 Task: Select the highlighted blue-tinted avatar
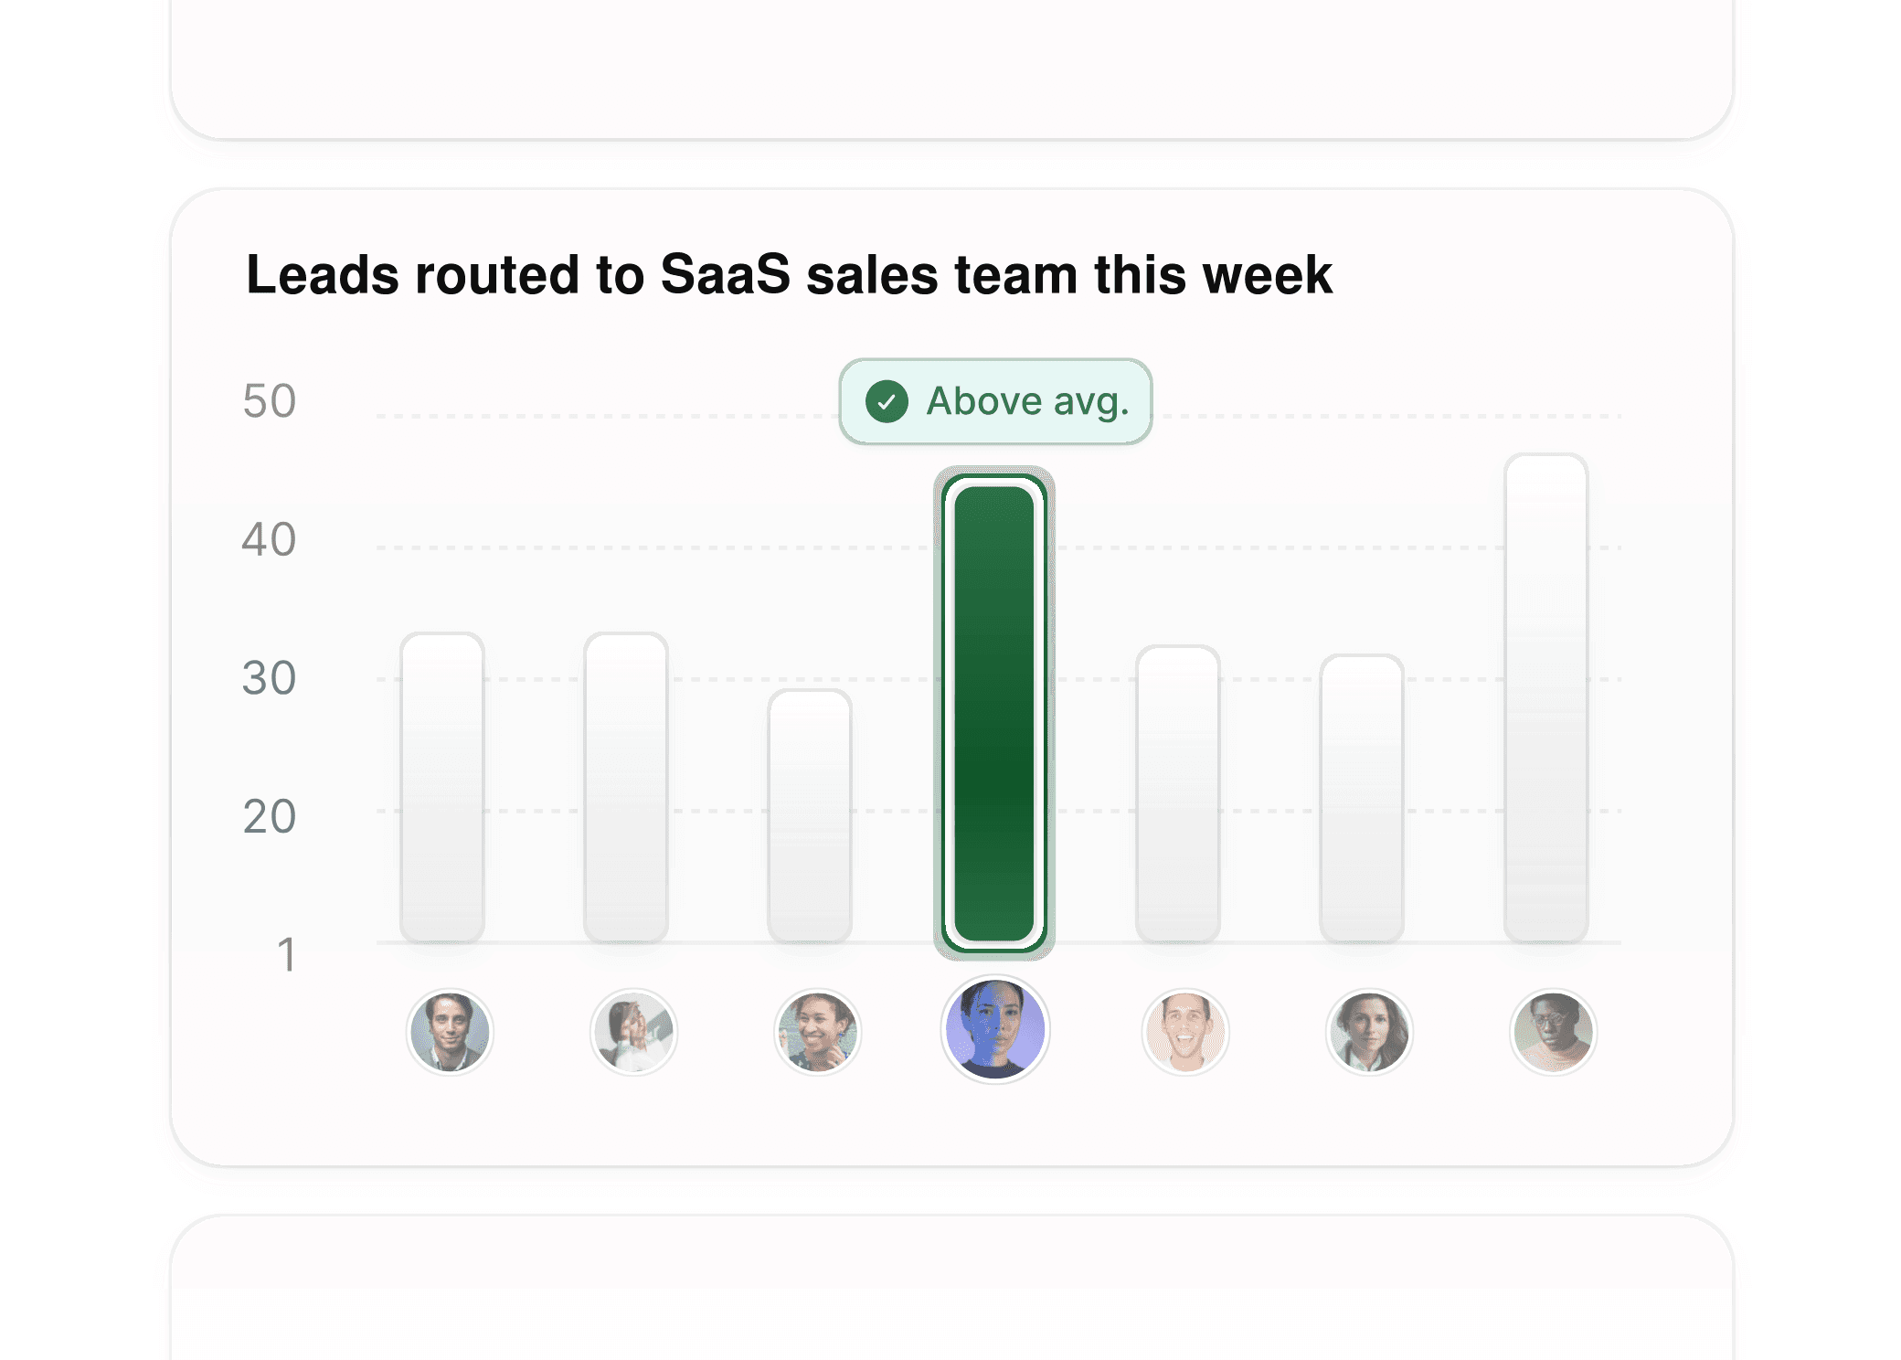tap(997, 1029)
